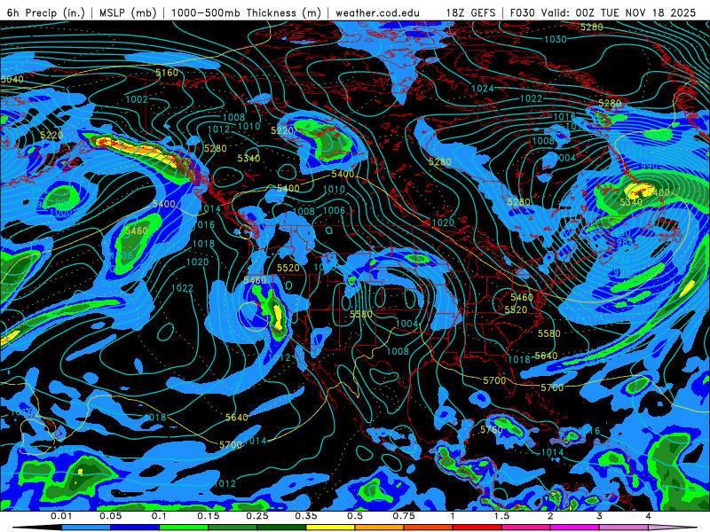Click the '1006' isobar label
Image resolution: width=710 pixels, height=532 pixels.
(334, 210)
